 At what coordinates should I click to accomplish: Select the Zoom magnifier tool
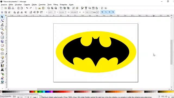[x=2, y=29]
